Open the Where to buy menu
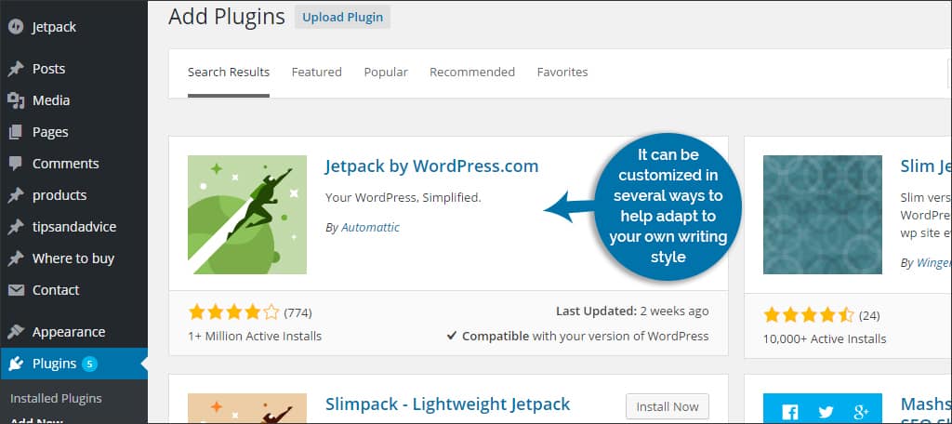The image size is (952, 424). pyautogui.click(x=73, y=258)
